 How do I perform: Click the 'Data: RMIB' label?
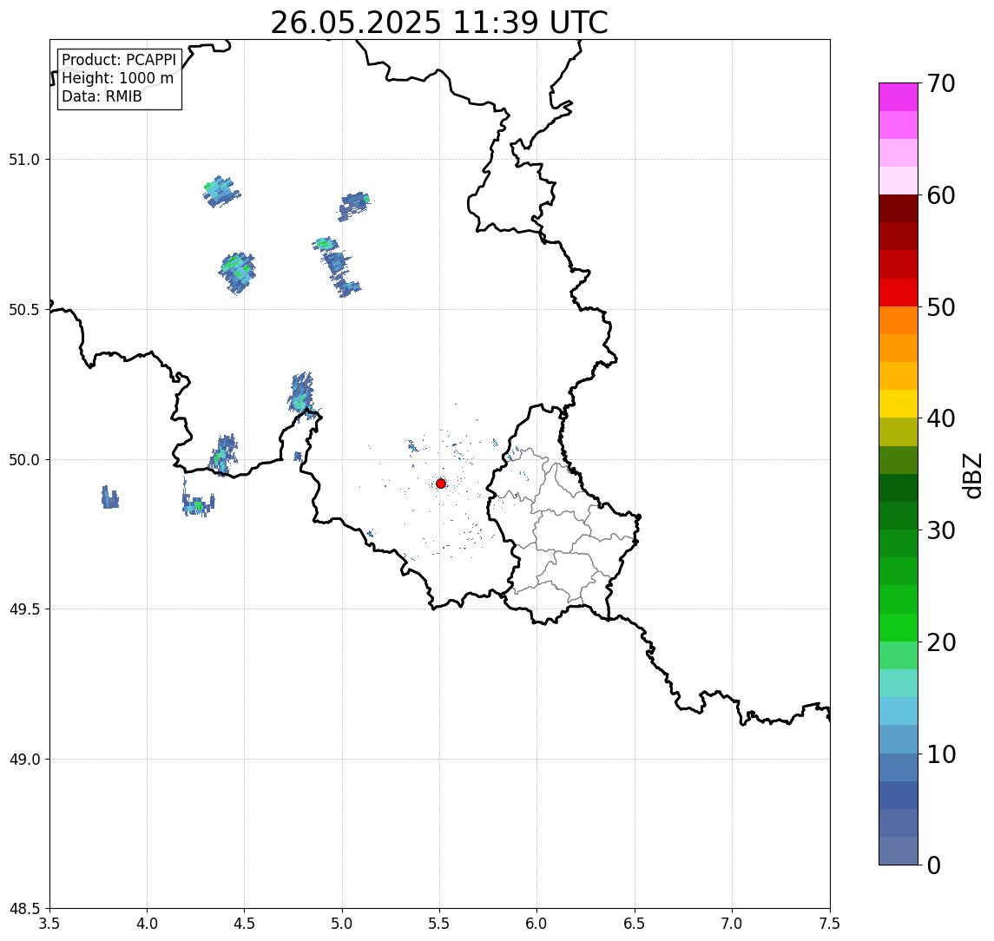coord(102,96)
